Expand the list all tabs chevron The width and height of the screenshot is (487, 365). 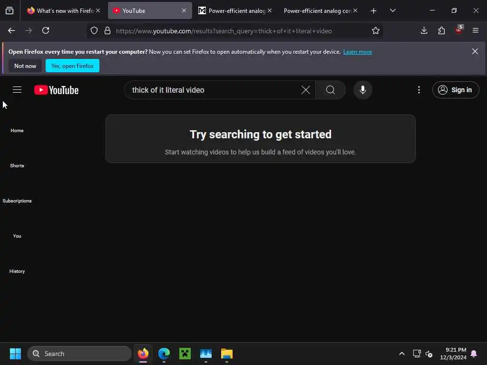tap(392, 10)
